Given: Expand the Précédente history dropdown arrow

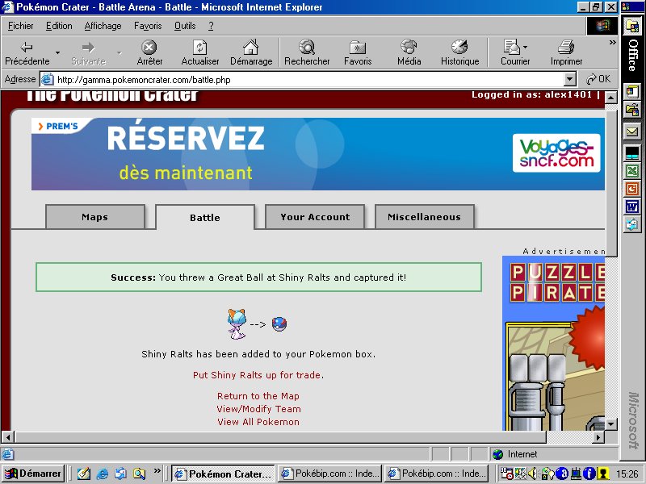Looking at the screenshot, I should (x=57, y=53).
